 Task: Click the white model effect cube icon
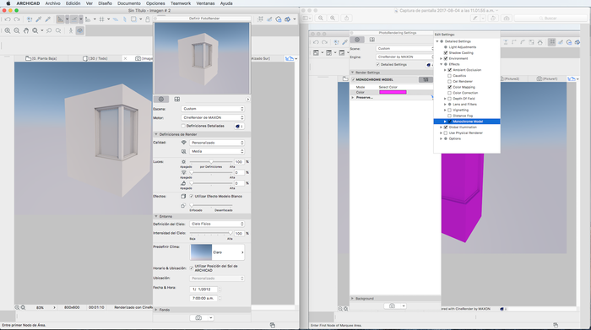point(183,197)
